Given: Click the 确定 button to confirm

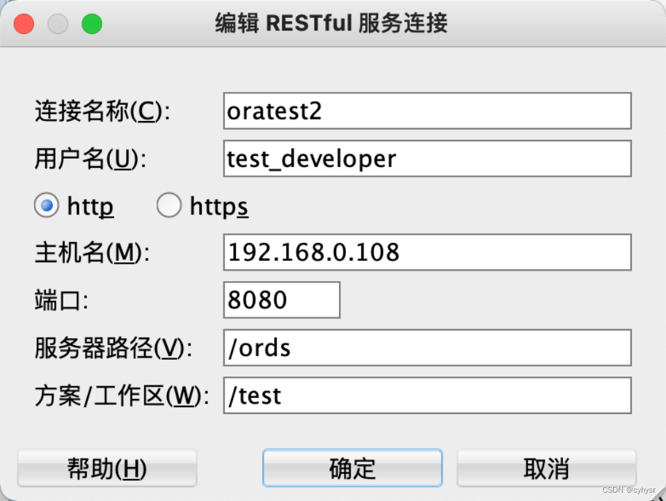Looking at the screenshot, I should (352, 468).
